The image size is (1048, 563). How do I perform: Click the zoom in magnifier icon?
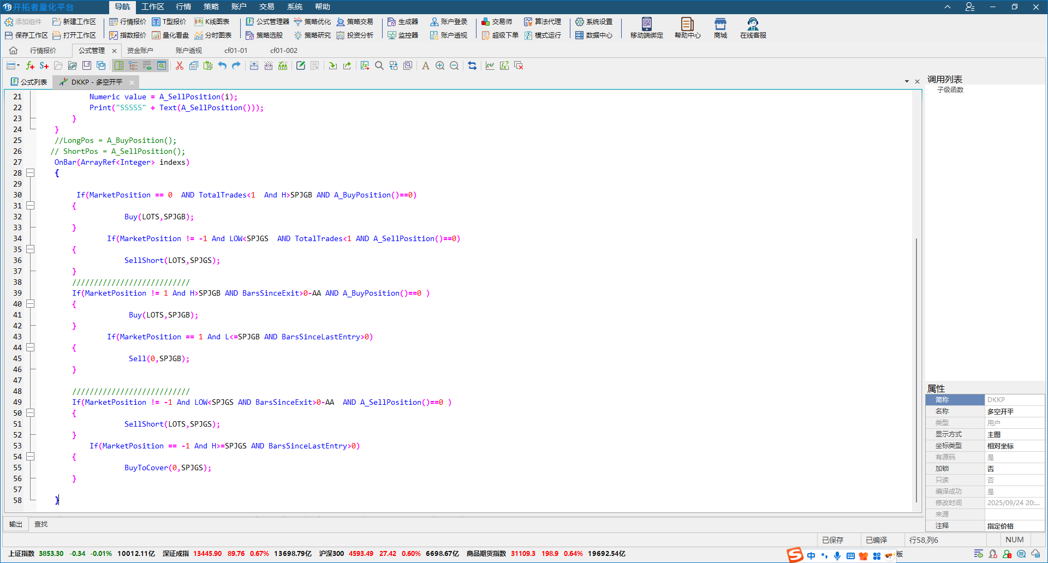(440, 65)
